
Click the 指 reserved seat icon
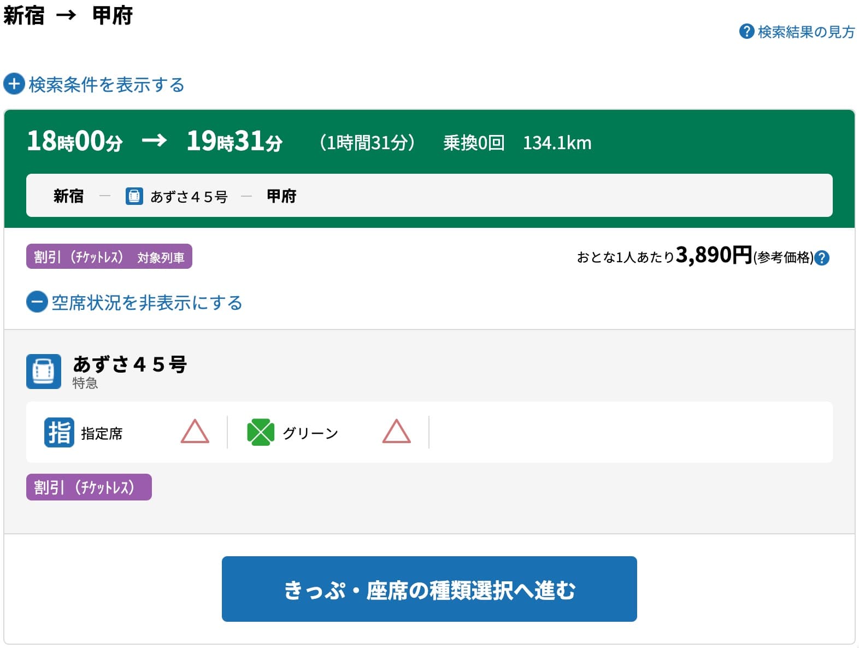[59, 432]
